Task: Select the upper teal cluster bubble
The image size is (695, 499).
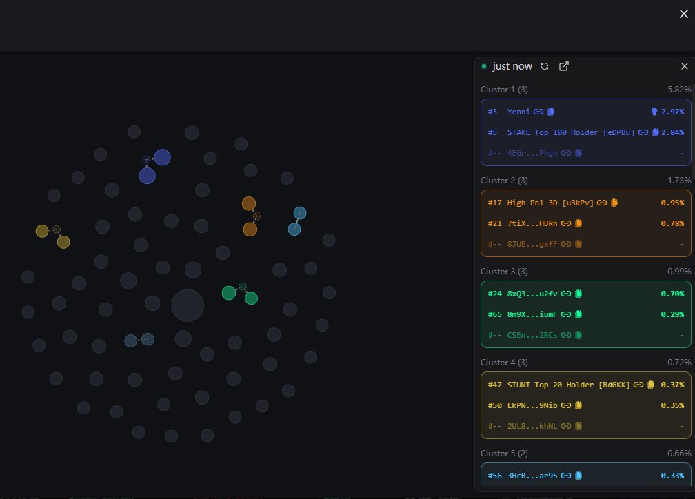Action: coord(300,213)
